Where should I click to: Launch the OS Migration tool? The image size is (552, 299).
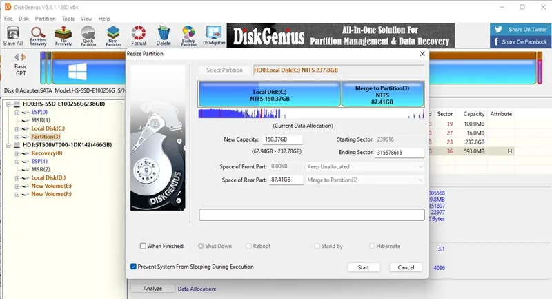[214, 36]
